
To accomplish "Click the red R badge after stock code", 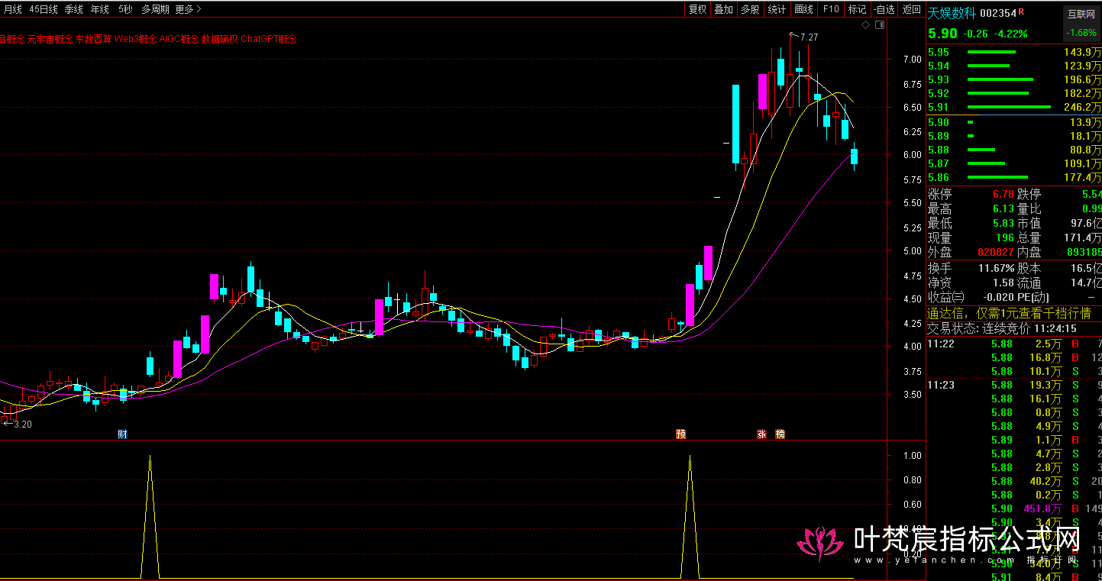I will [x=1021, y=12].
